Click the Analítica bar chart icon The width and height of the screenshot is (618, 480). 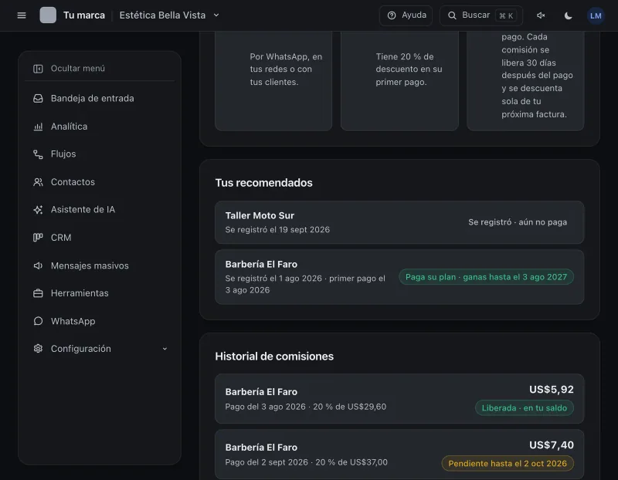tap(38, 127)
